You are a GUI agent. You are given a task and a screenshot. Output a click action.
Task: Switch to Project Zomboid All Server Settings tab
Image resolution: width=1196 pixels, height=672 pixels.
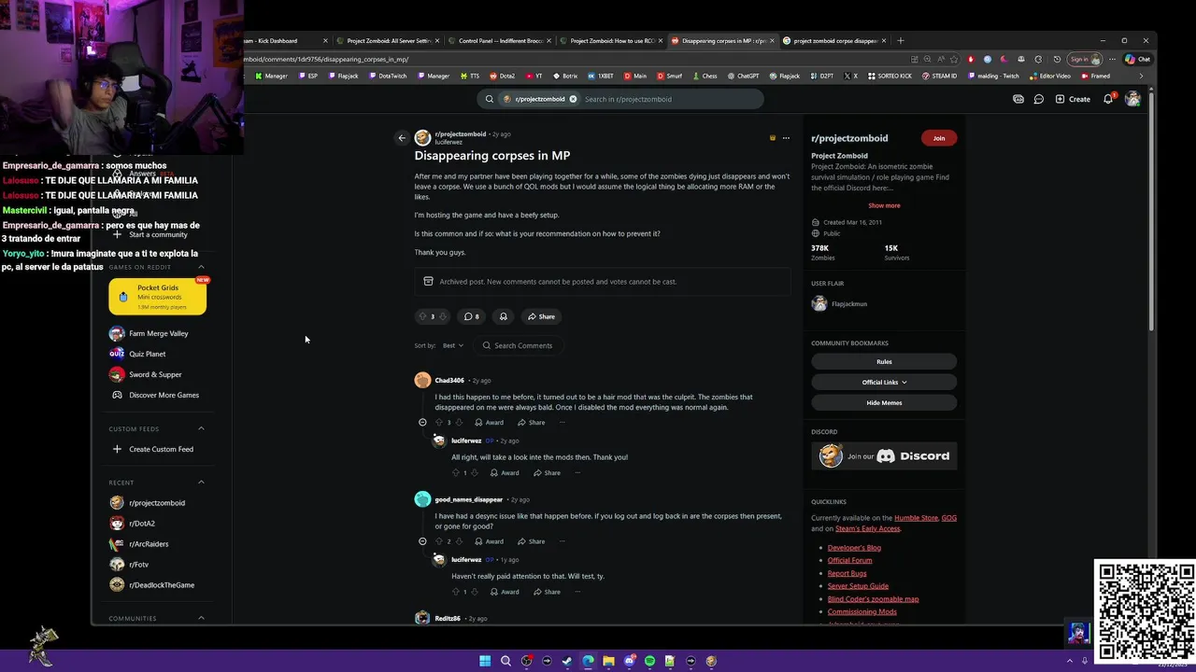[388, 41]
